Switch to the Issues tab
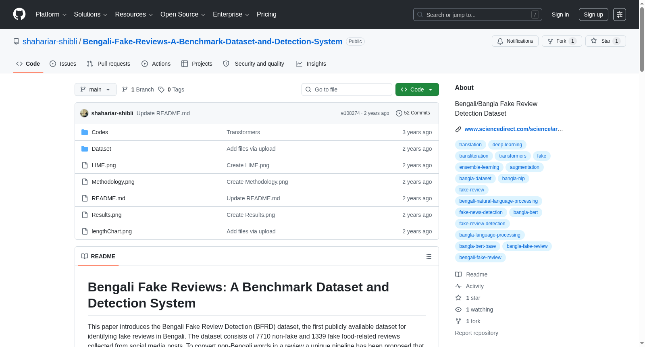645x347 pixels. (63, 64)
